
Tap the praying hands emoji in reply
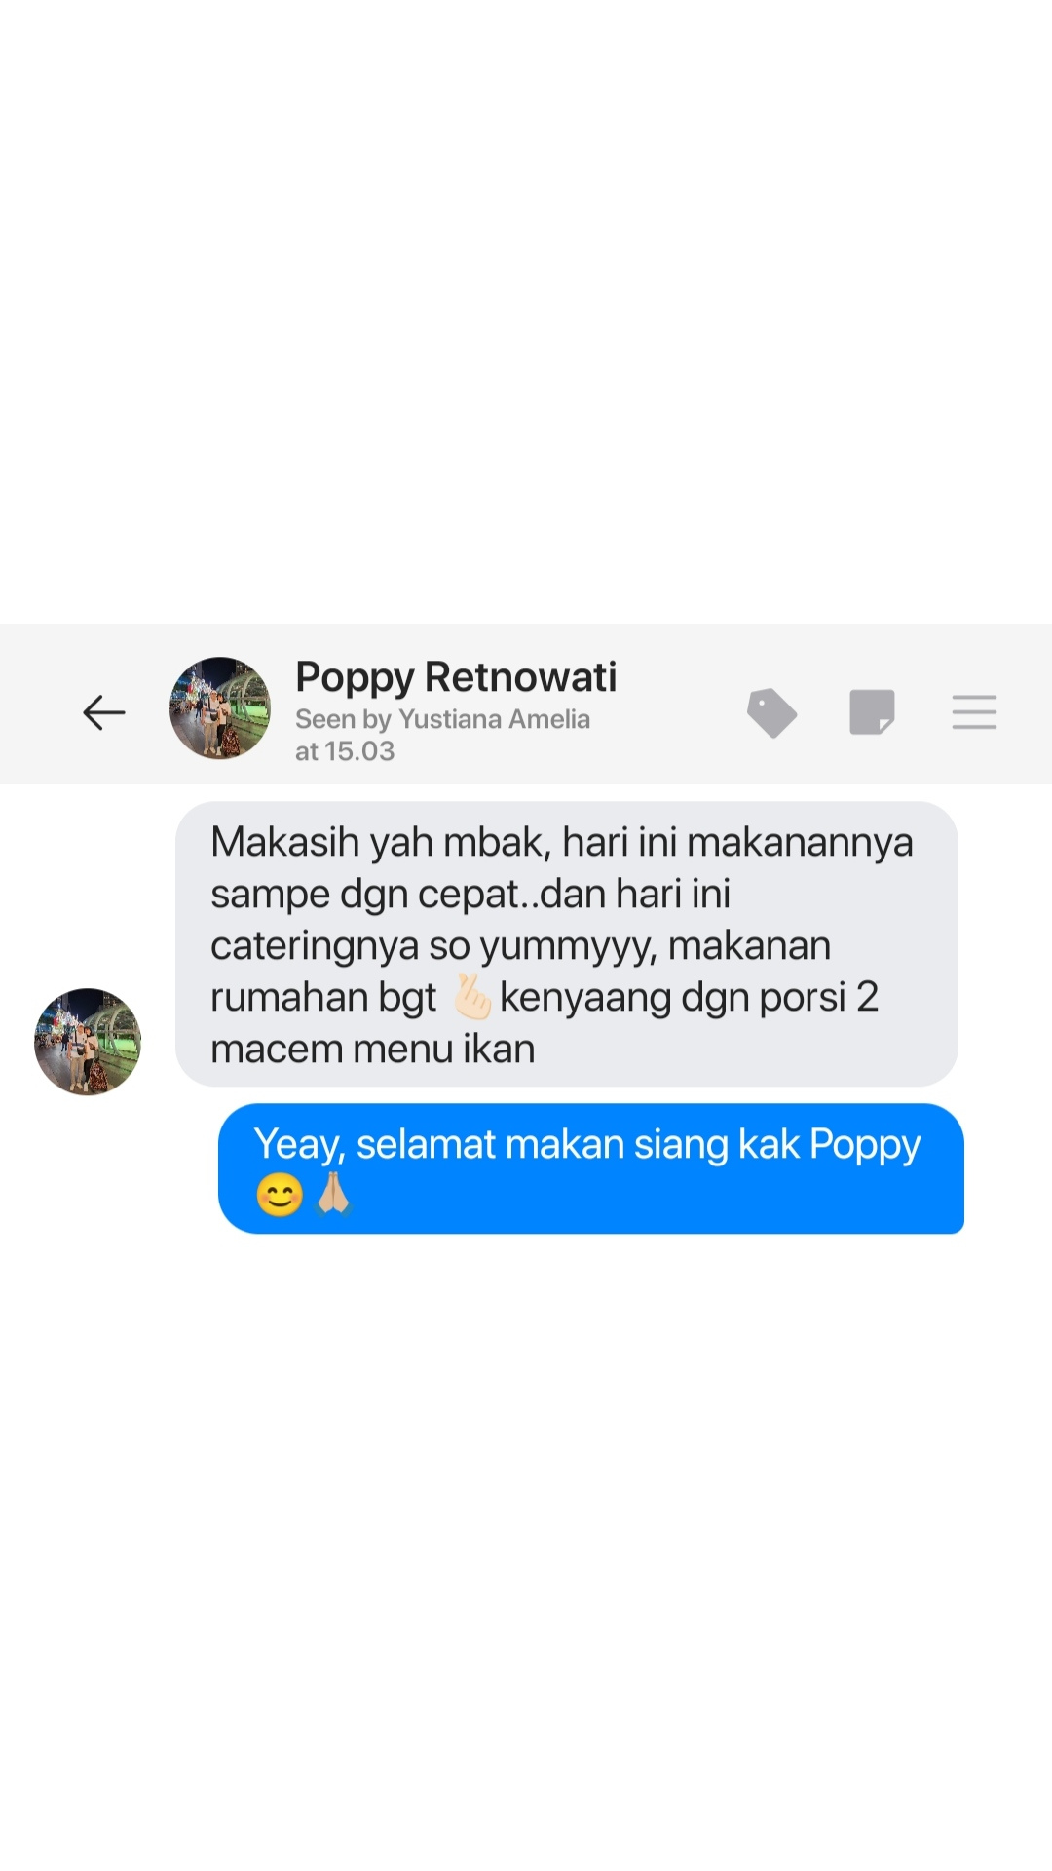pyautogui.click(x=333, y=1195)
